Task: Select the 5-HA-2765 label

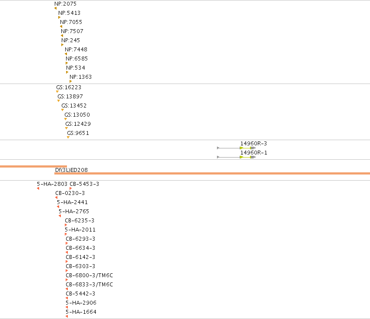Action: coord(74,212)
